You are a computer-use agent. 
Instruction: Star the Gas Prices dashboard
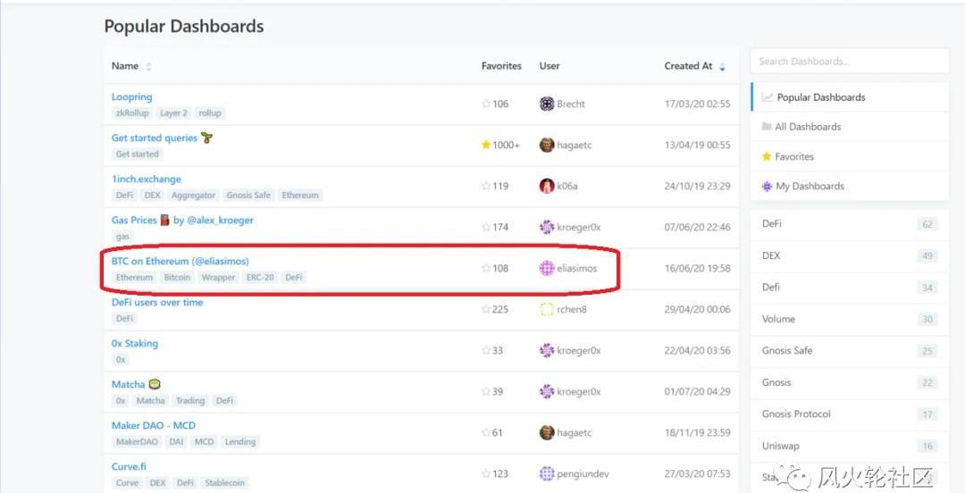click(x=486, y=227)
